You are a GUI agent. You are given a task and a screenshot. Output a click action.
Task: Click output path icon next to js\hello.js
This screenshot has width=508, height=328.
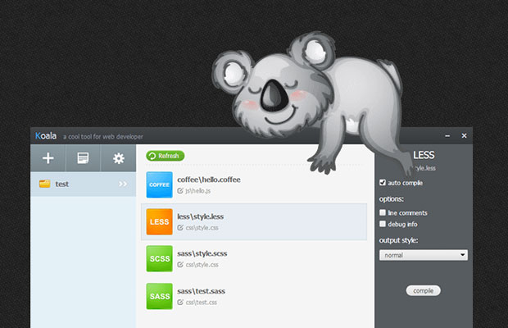pyautogui.click(x=180, y=191)
